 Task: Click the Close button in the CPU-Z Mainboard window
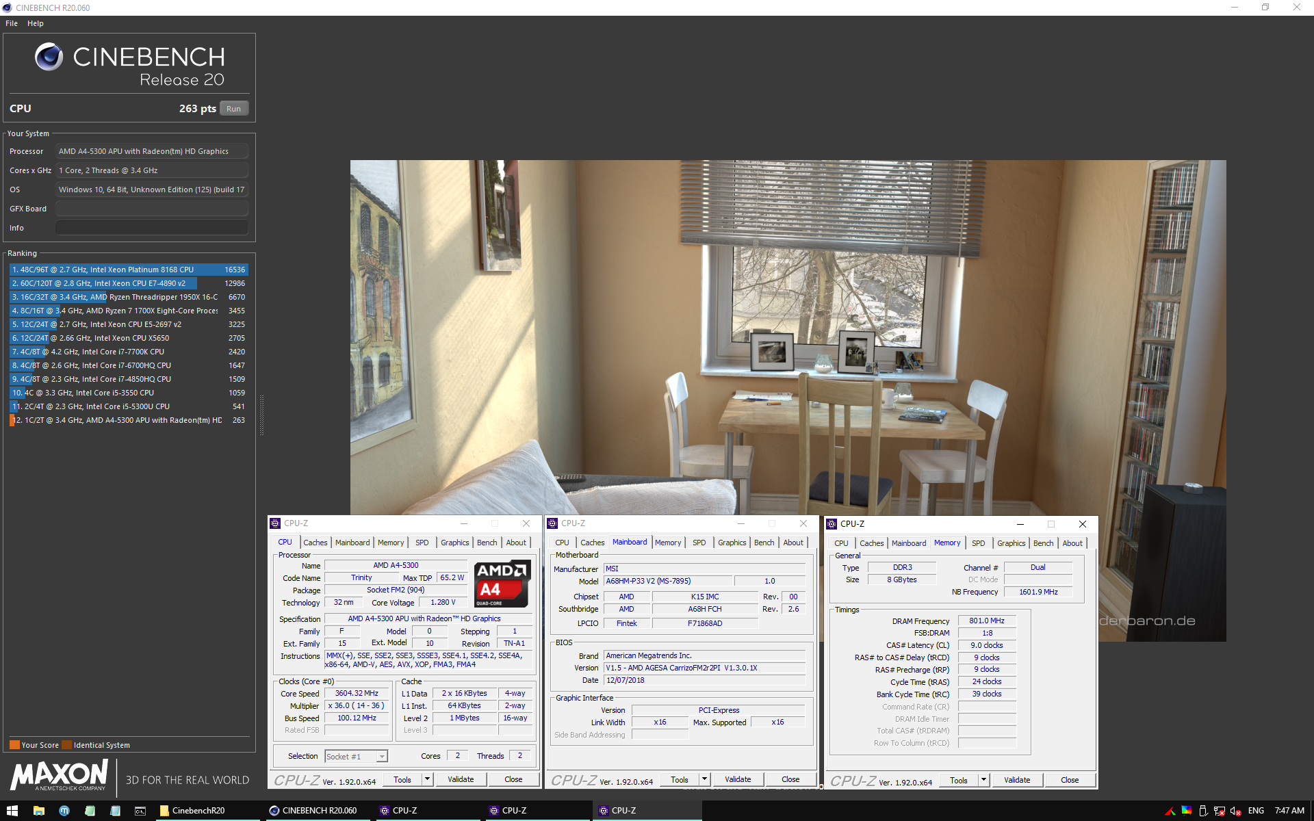pyautogui.click(x=790, y=779)
